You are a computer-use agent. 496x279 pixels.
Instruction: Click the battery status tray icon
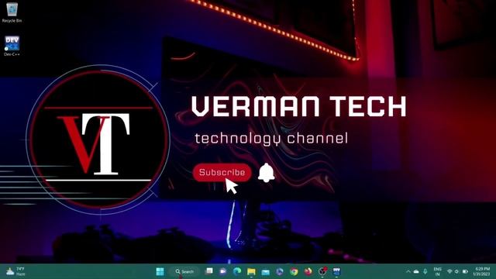point(465,271)
